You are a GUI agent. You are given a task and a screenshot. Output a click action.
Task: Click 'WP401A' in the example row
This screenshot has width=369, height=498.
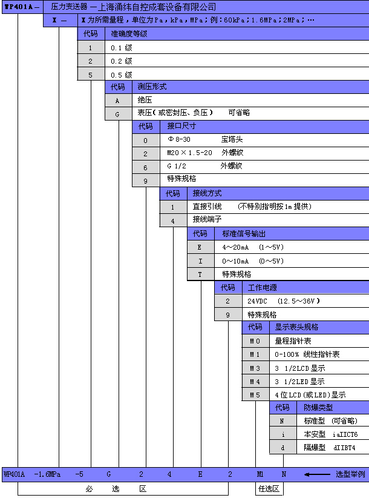tap(14, 474)
